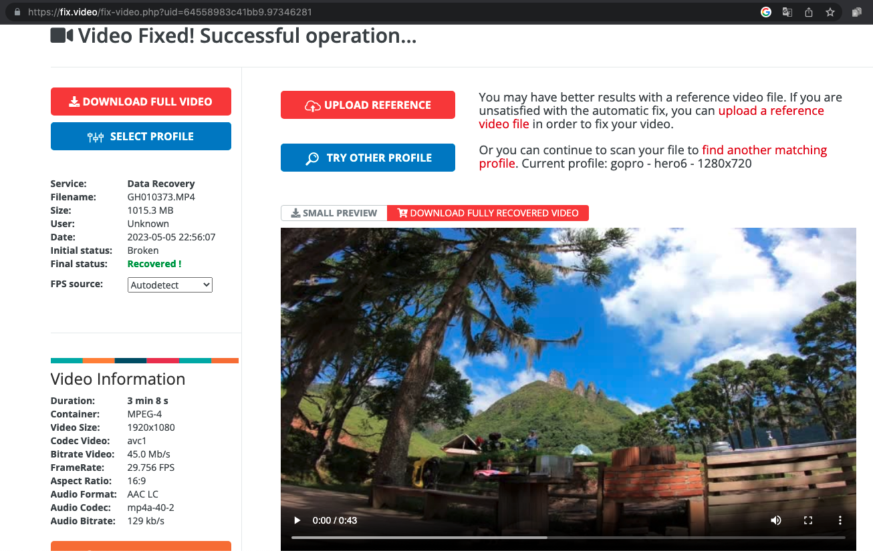Mute the video with speaker icon
Viewport: 873px width, 551px height.
(776, 520)
